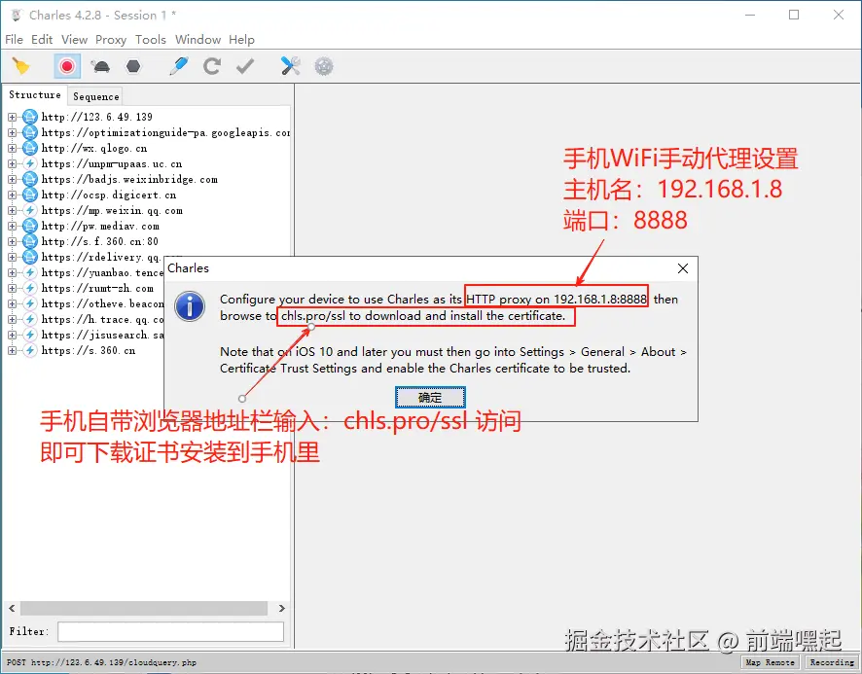The height and width of the screenshot is (674, 862).
Task: Click the POST cloudquery.php status bar text
Action: [101, 662]
